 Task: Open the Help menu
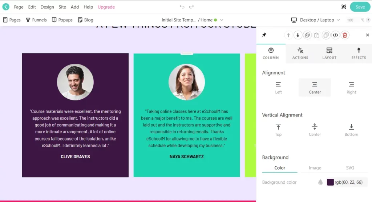[x=88, y=7]
